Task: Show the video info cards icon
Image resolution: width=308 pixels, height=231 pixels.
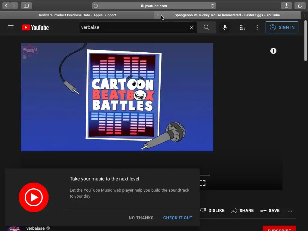Action: pos(273,51)
